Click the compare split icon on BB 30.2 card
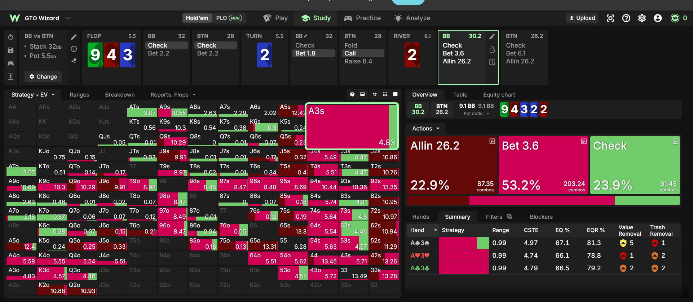The width and height of the screenshot is (693, 302). tap(492, 62)
